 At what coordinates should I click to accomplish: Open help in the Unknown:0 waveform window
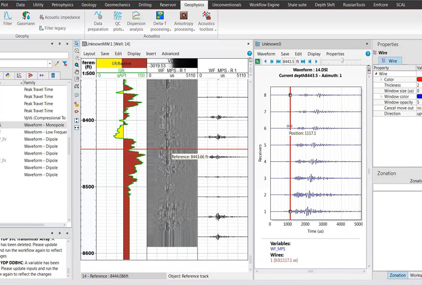pyautogui.click(x=368, y=54)
